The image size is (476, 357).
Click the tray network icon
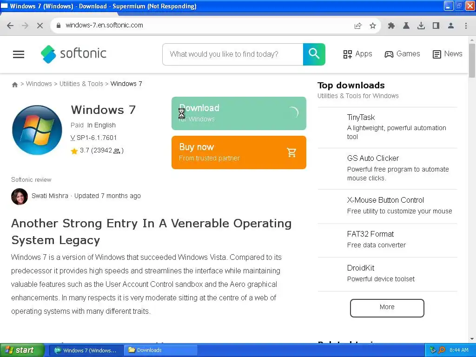[x=433, y=350]
